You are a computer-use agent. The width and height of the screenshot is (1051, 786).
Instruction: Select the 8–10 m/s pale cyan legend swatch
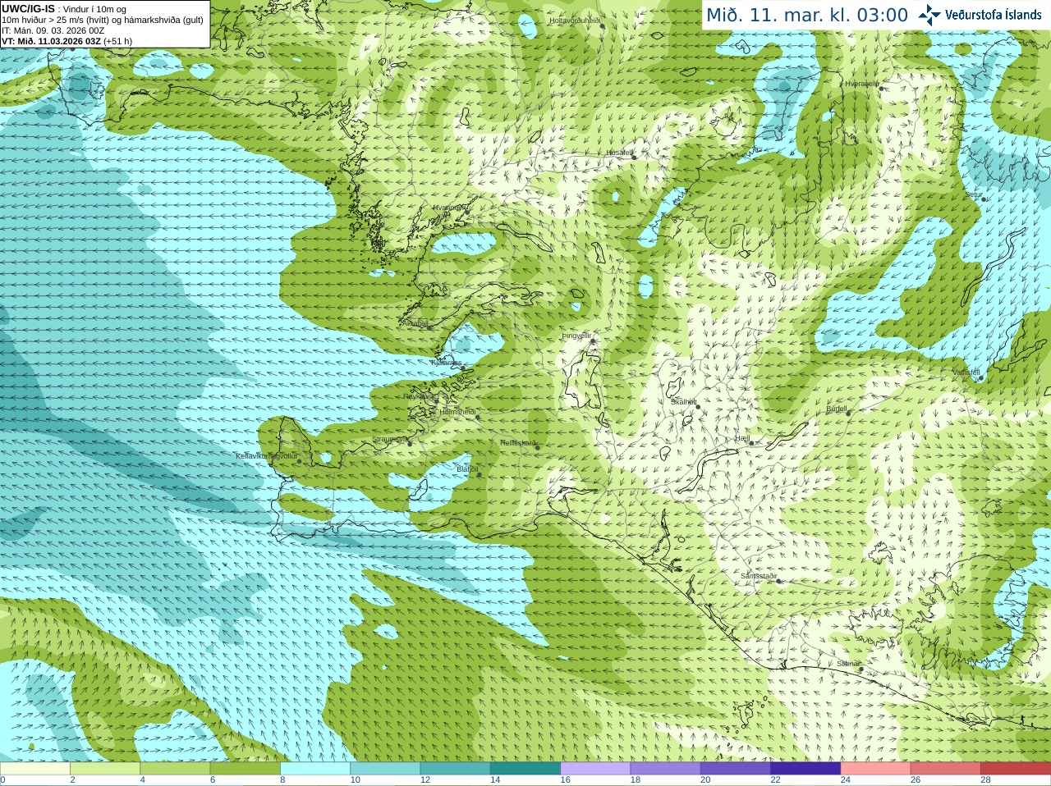315,769
